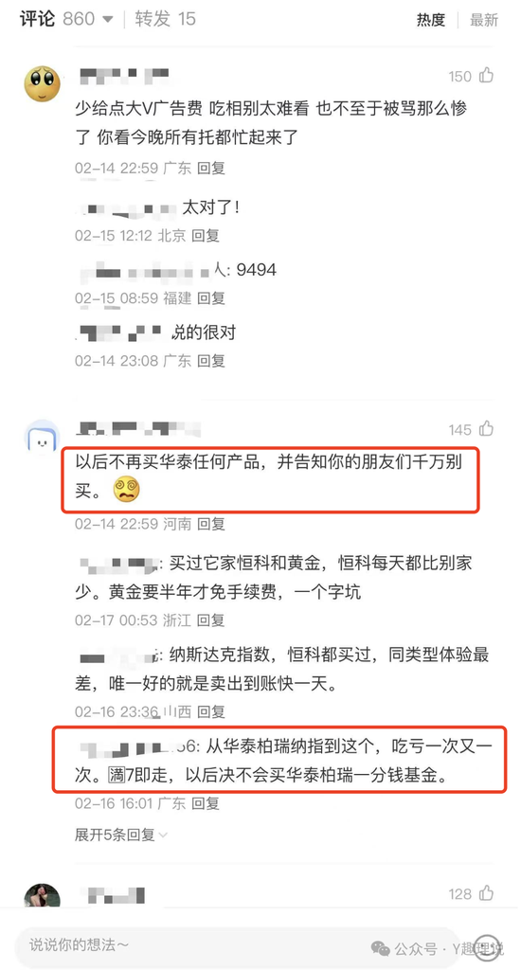Open the yellow emoji avatar profile

pos(42,84)
